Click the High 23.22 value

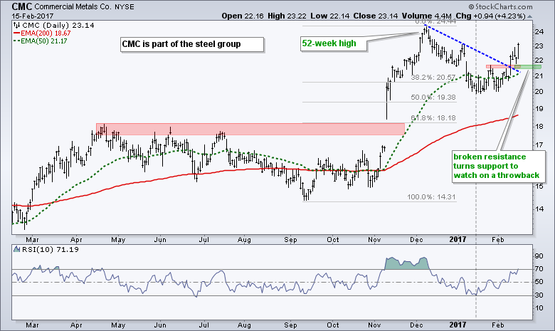pyautogui.click(x=287, y=16)
